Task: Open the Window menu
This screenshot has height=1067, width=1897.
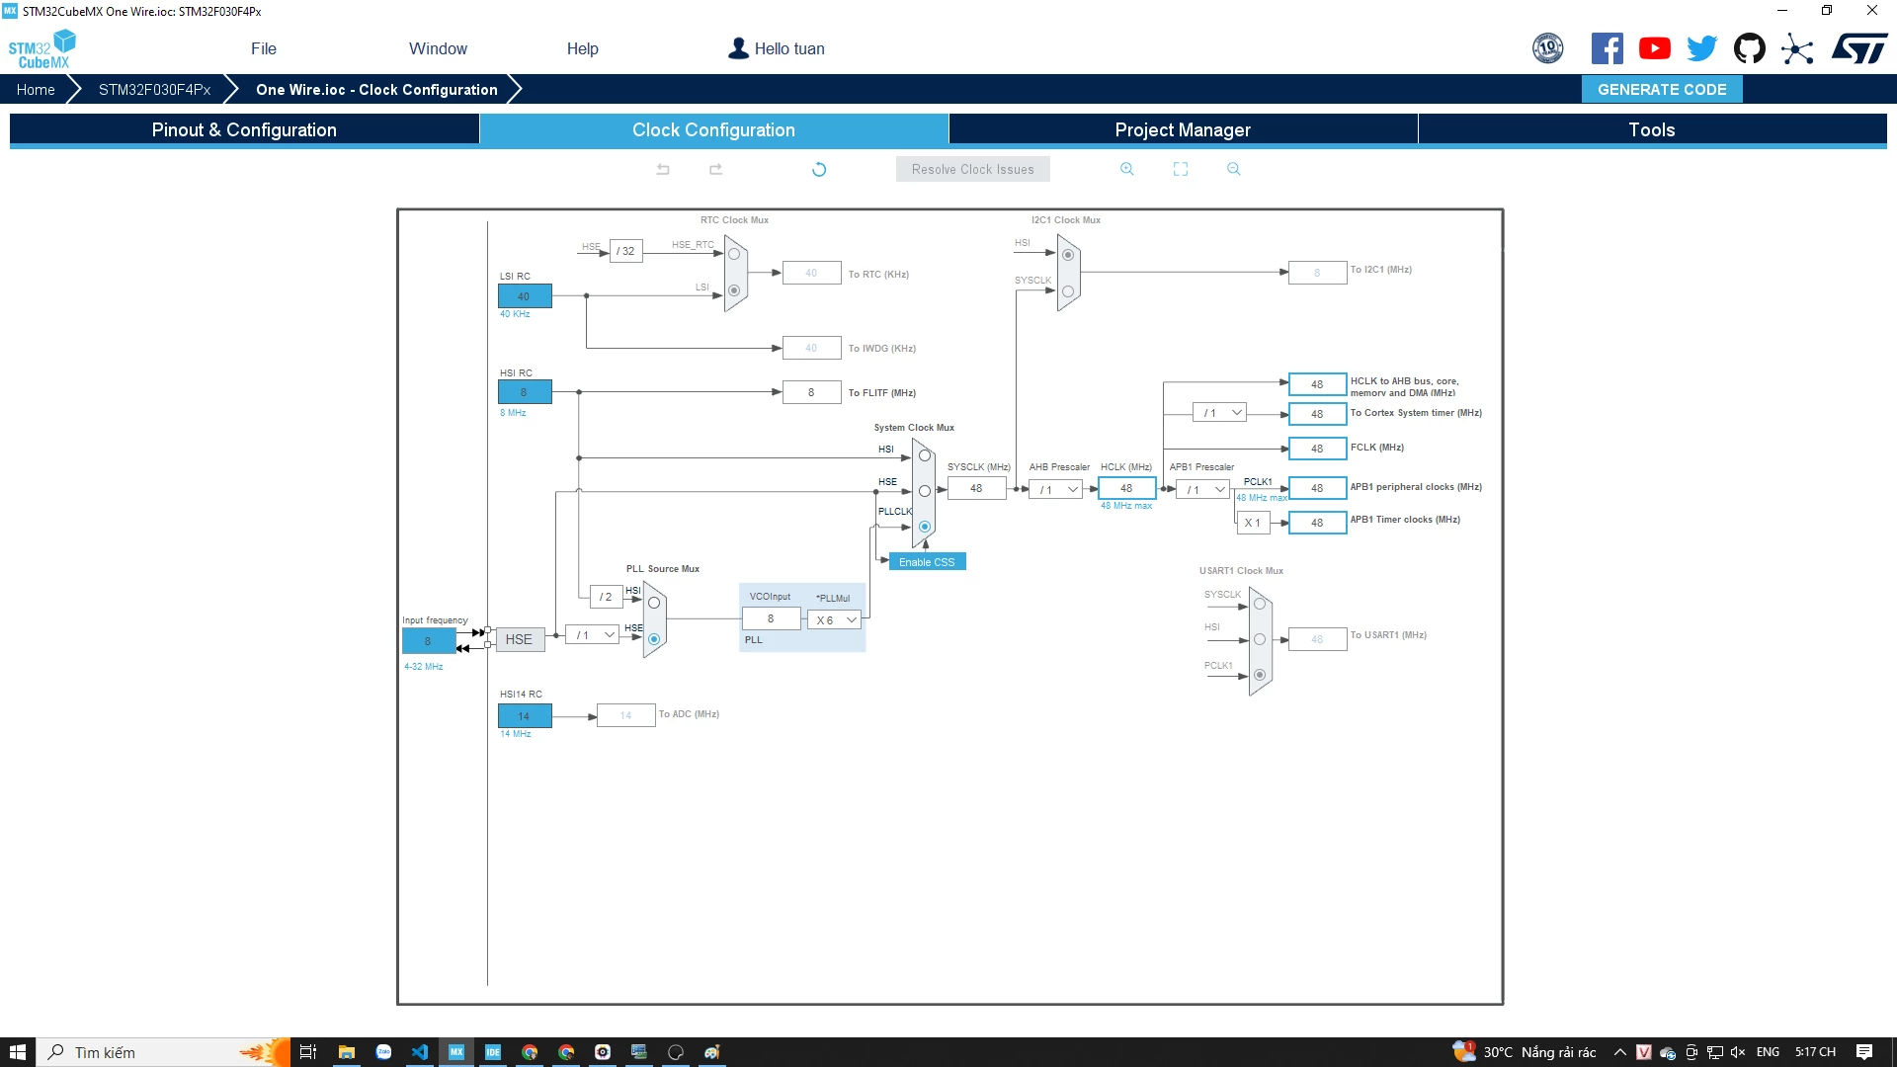Action: pos(438,48)
